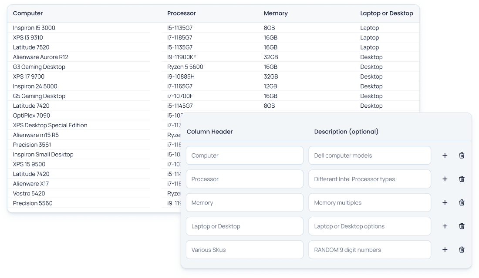
Task: Select the 'I9-11900KF' processor cell
Action: [x=182, y=57]
